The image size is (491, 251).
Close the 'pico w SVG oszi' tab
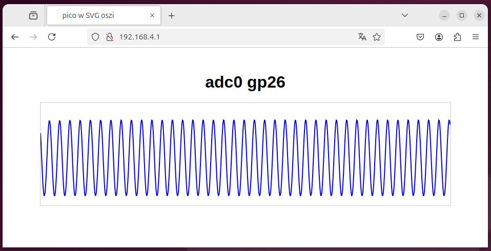pyautogui.click(x=152, y=15)
